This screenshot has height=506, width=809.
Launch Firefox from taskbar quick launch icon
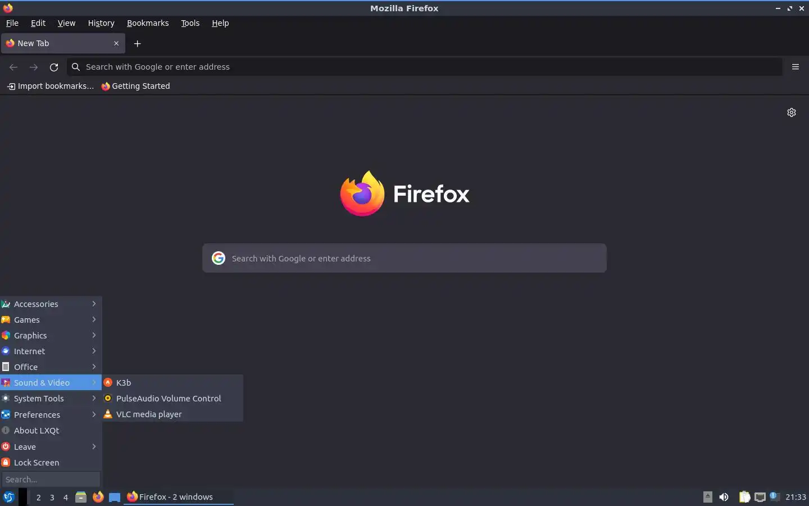[x=98, y=497]
